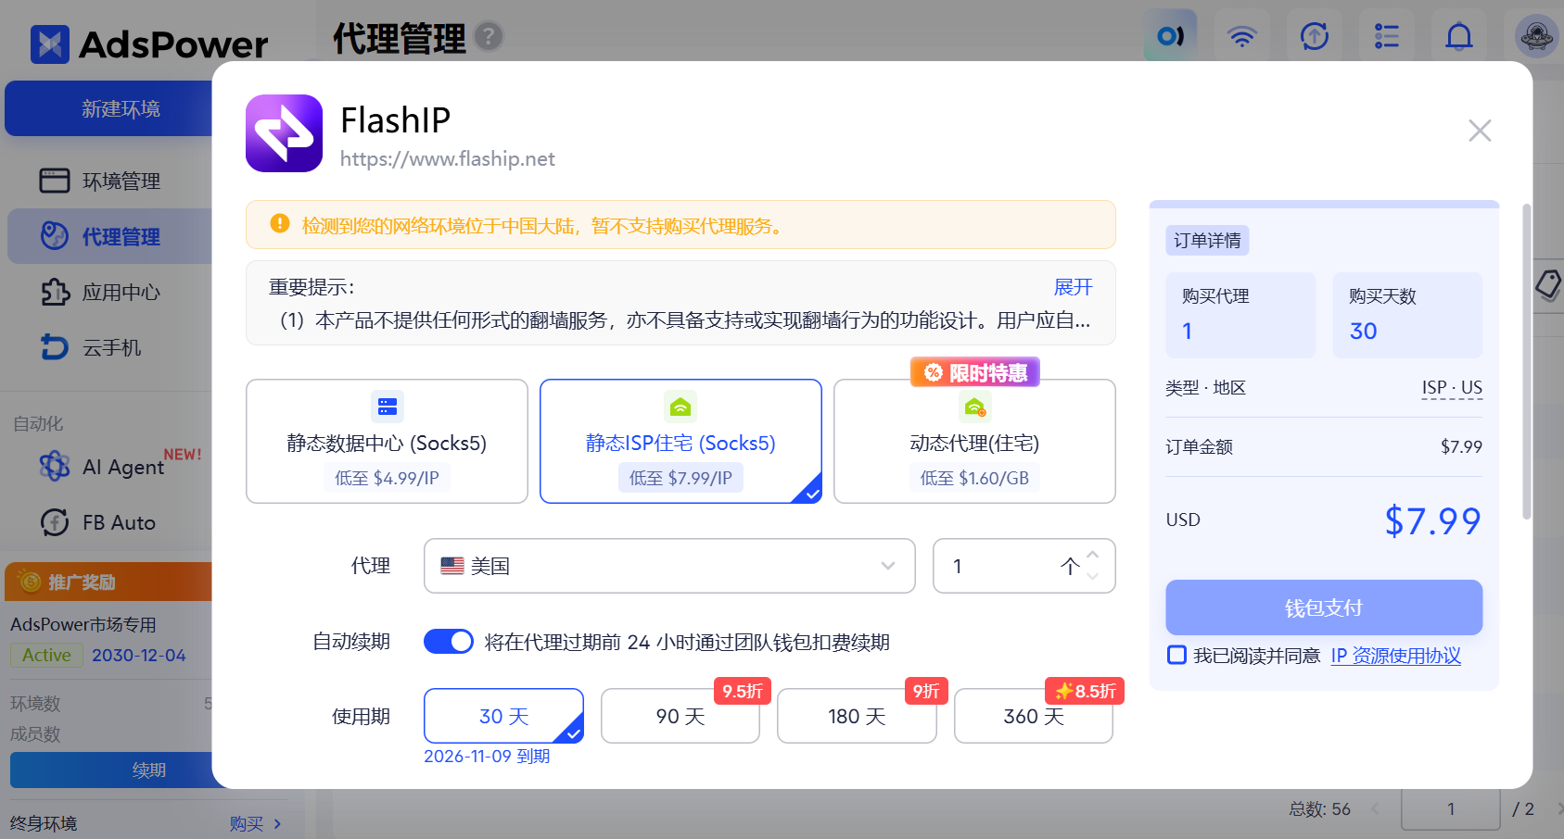Select the 90 天 usage period
Image resolution: width=1564 pixels, height=839 pixels.
click(680, 716)
